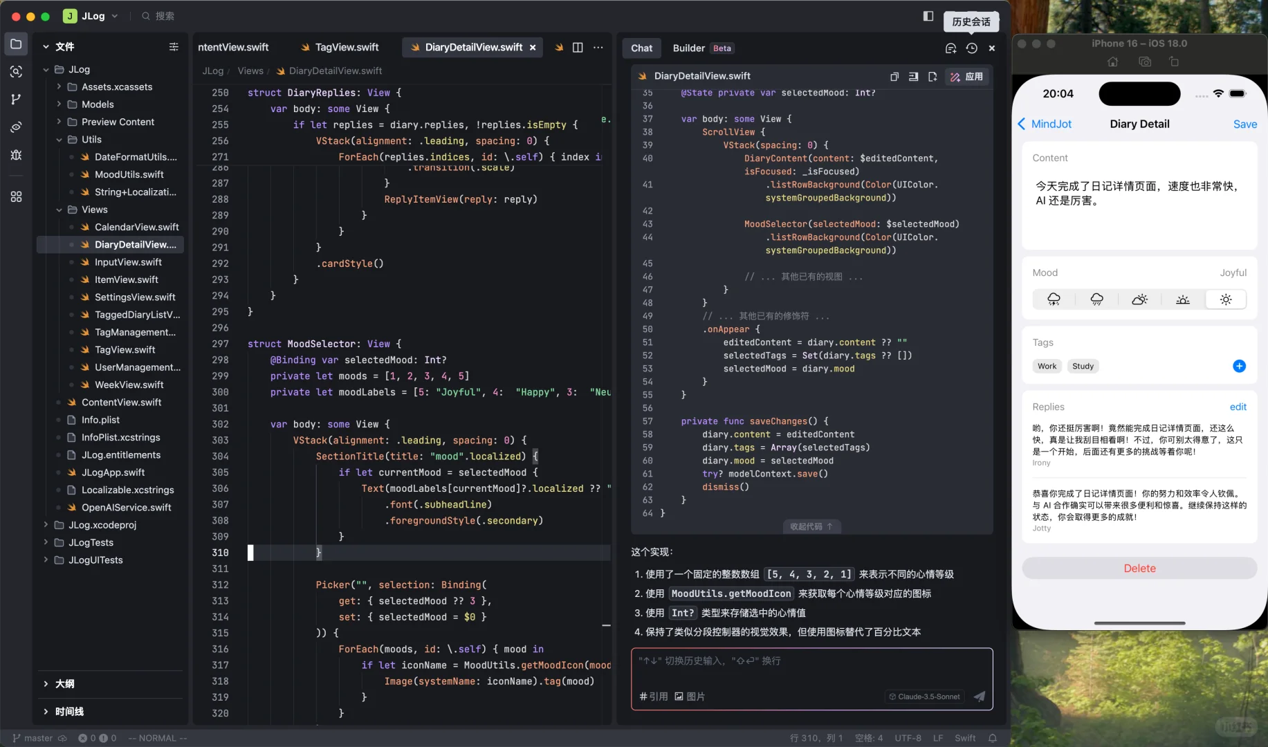Switch to the Chat tab

(641, 48)
